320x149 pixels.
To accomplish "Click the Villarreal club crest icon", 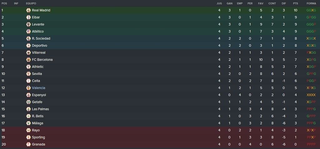I will pyautogui.click(x=28, y=53).
